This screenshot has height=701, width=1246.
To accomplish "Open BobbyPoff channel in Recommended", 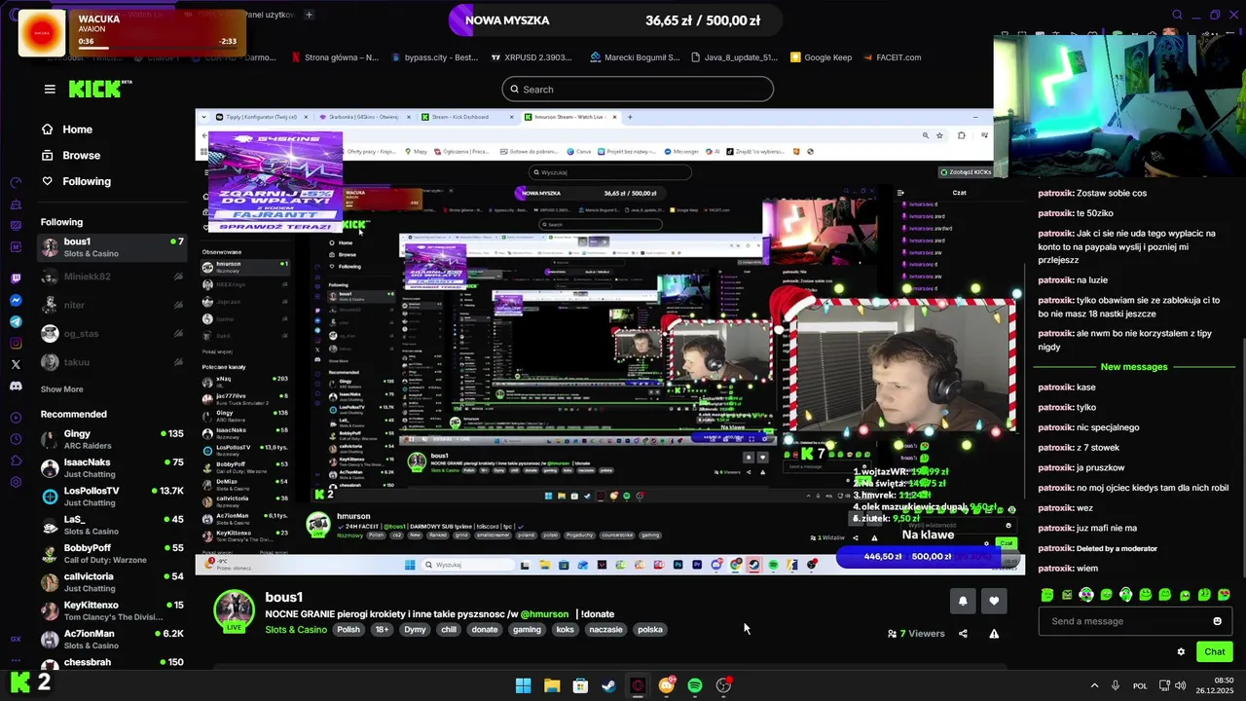I will [x=112, y=554].
